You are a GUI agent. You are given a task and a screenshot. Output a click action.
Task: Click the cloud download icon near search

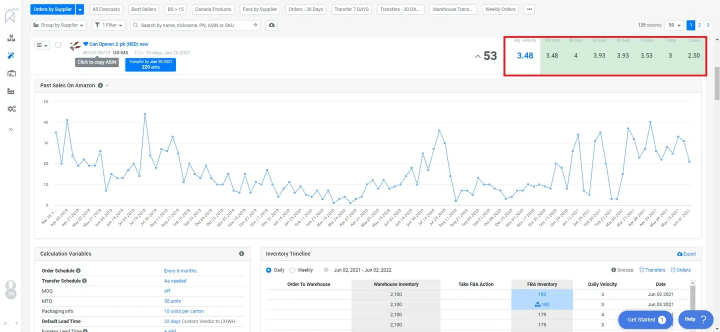click(x=271, y=25)
